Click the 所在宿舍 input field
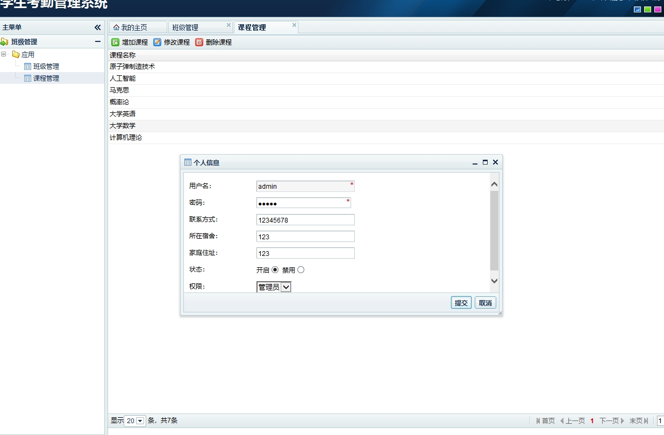664x435 pixels. [305, 237]
